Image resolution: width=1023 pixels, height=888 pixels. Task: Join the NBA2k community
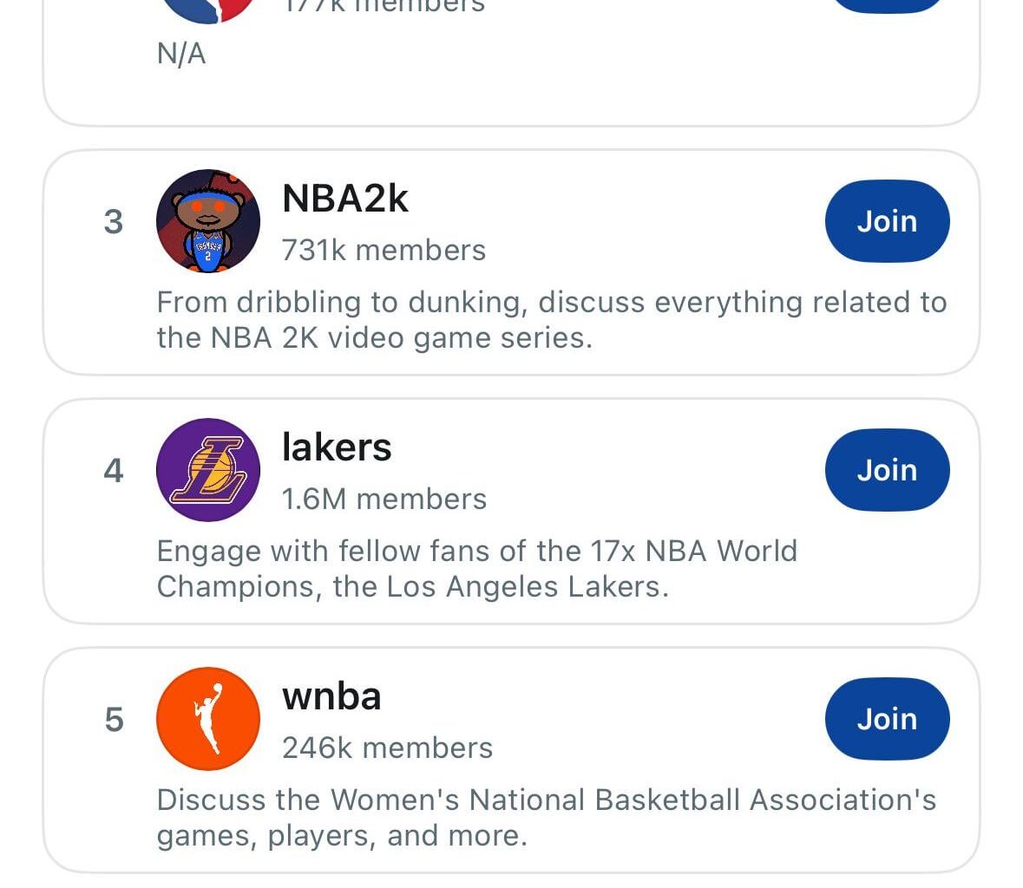click(x=886, y=221)
